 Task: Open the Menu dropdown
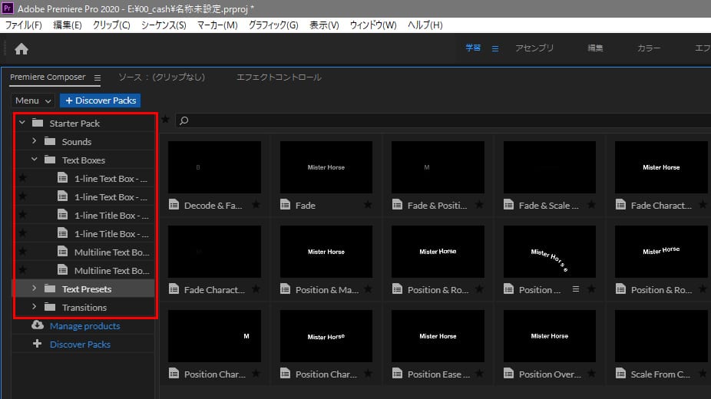[33, 101]
